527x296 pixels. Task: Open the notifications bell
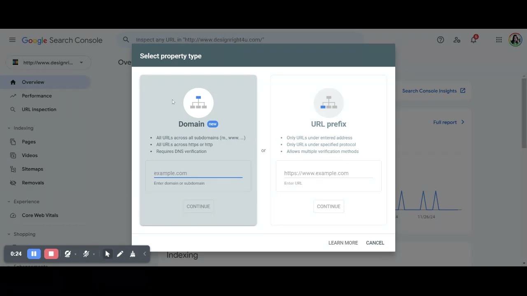coord(473,39)
